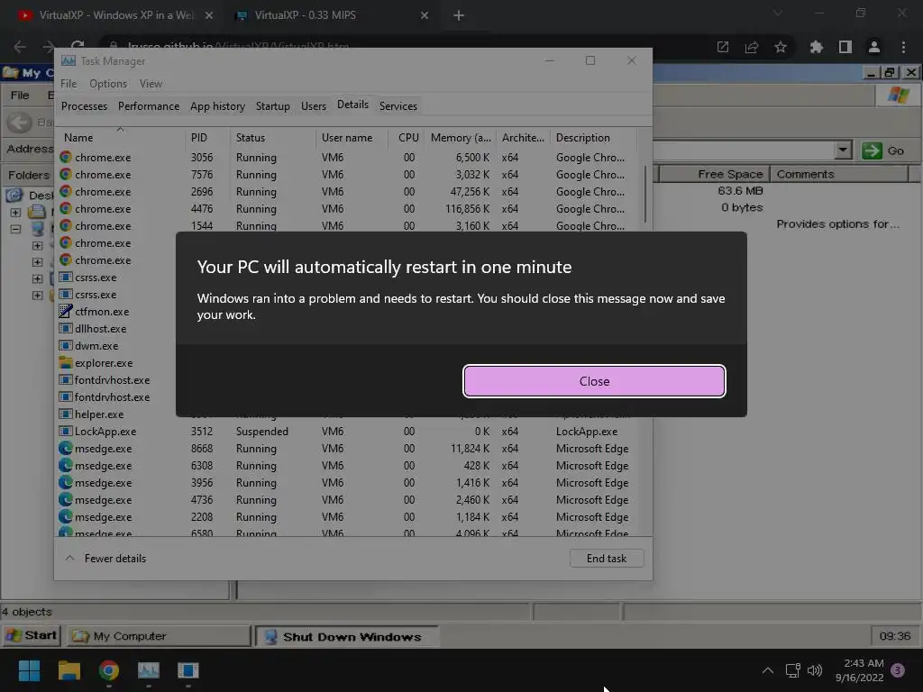923x692 pixels.
Task: Open volume control tray icon
Action: pyautogui.click(x=815, y=670)
